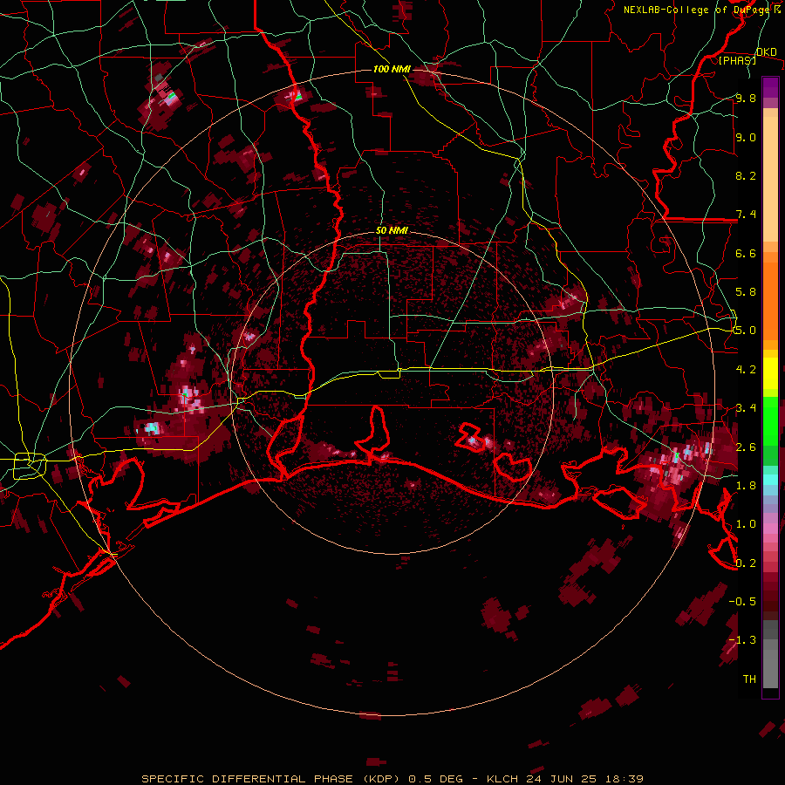
Task: Pick the dark purple band atop color bar
Action: click(770, 87)
